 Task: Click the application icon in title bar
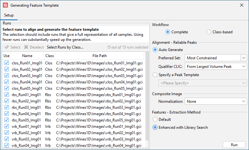[5, 5]
